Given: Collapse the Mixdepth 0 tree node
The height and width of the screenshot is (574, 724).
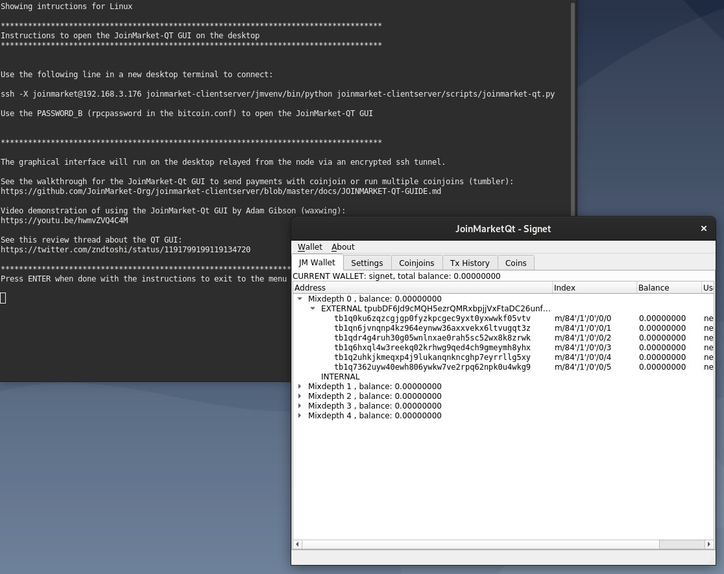Looking at the screenshot, I should click(300, 299).
